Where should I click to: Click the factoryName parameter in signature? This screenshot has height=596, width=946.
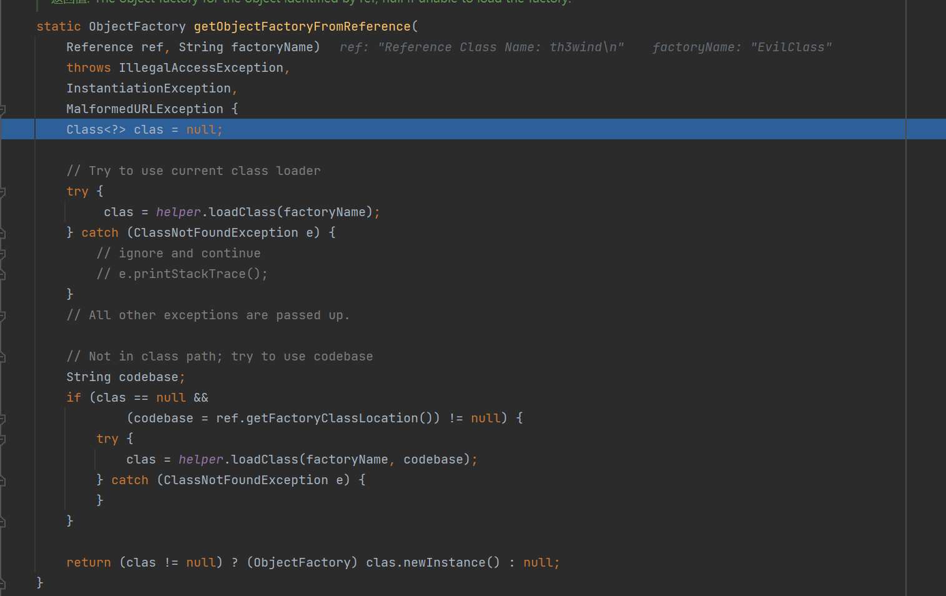pyautogui.click(x=272, y=47)
